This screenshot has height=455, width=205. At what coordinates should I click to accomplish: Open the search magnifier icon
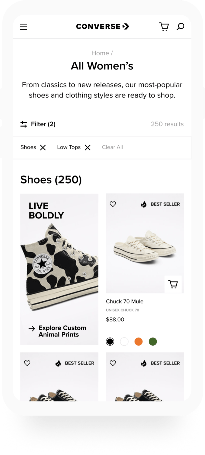pyautogui.click(x=181, y=26)
